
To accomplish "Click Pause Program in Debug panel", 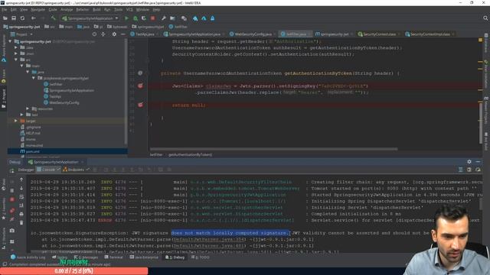I will (x=12, y=190).
